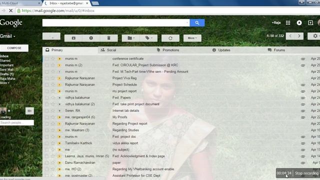Click the video call camera icon
The height and width of the screenshot is (180, 320).
click(x=29, y=111)
